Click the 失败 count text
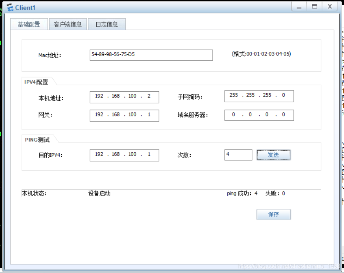The image size is (344, 273). coord(275,194)
